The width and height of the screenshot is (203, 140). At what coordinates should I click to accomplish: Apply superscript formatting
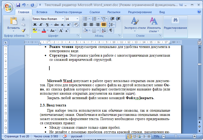point(69,25)
